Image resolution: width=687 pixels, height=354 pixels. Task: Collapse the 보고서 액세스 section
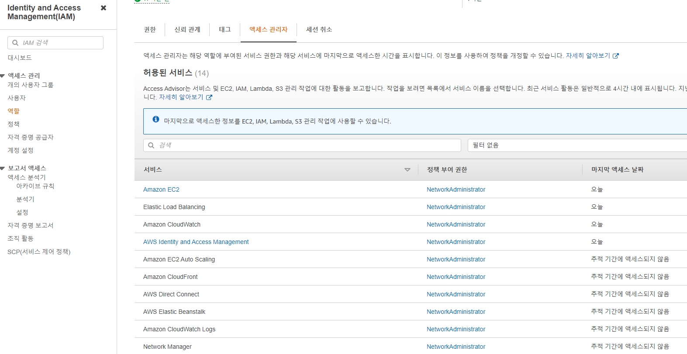coord(3,168)
